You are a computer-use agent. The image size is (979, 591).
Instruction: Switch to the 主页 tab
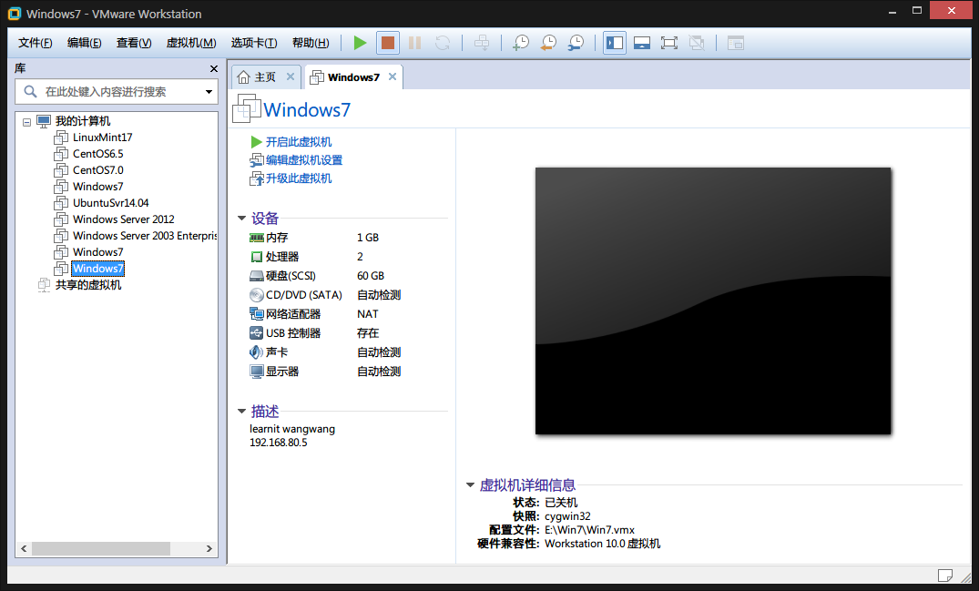point(265,76)
